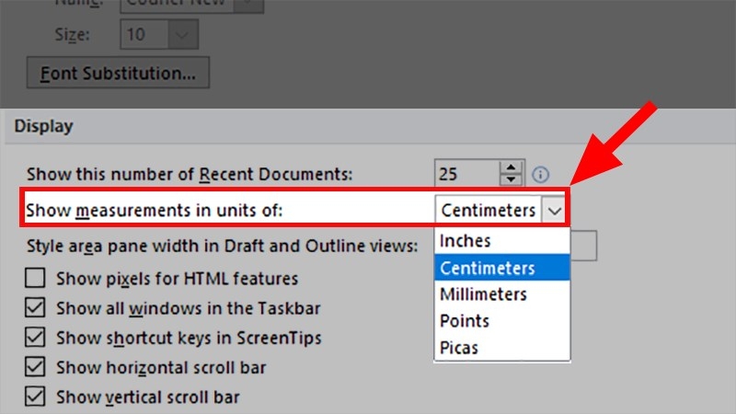Click the Style area pane width field

click(584, 245)
